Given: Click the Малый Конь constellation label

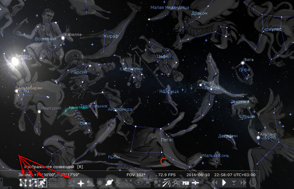Looking at the screenshot, I should click(216, 156).
